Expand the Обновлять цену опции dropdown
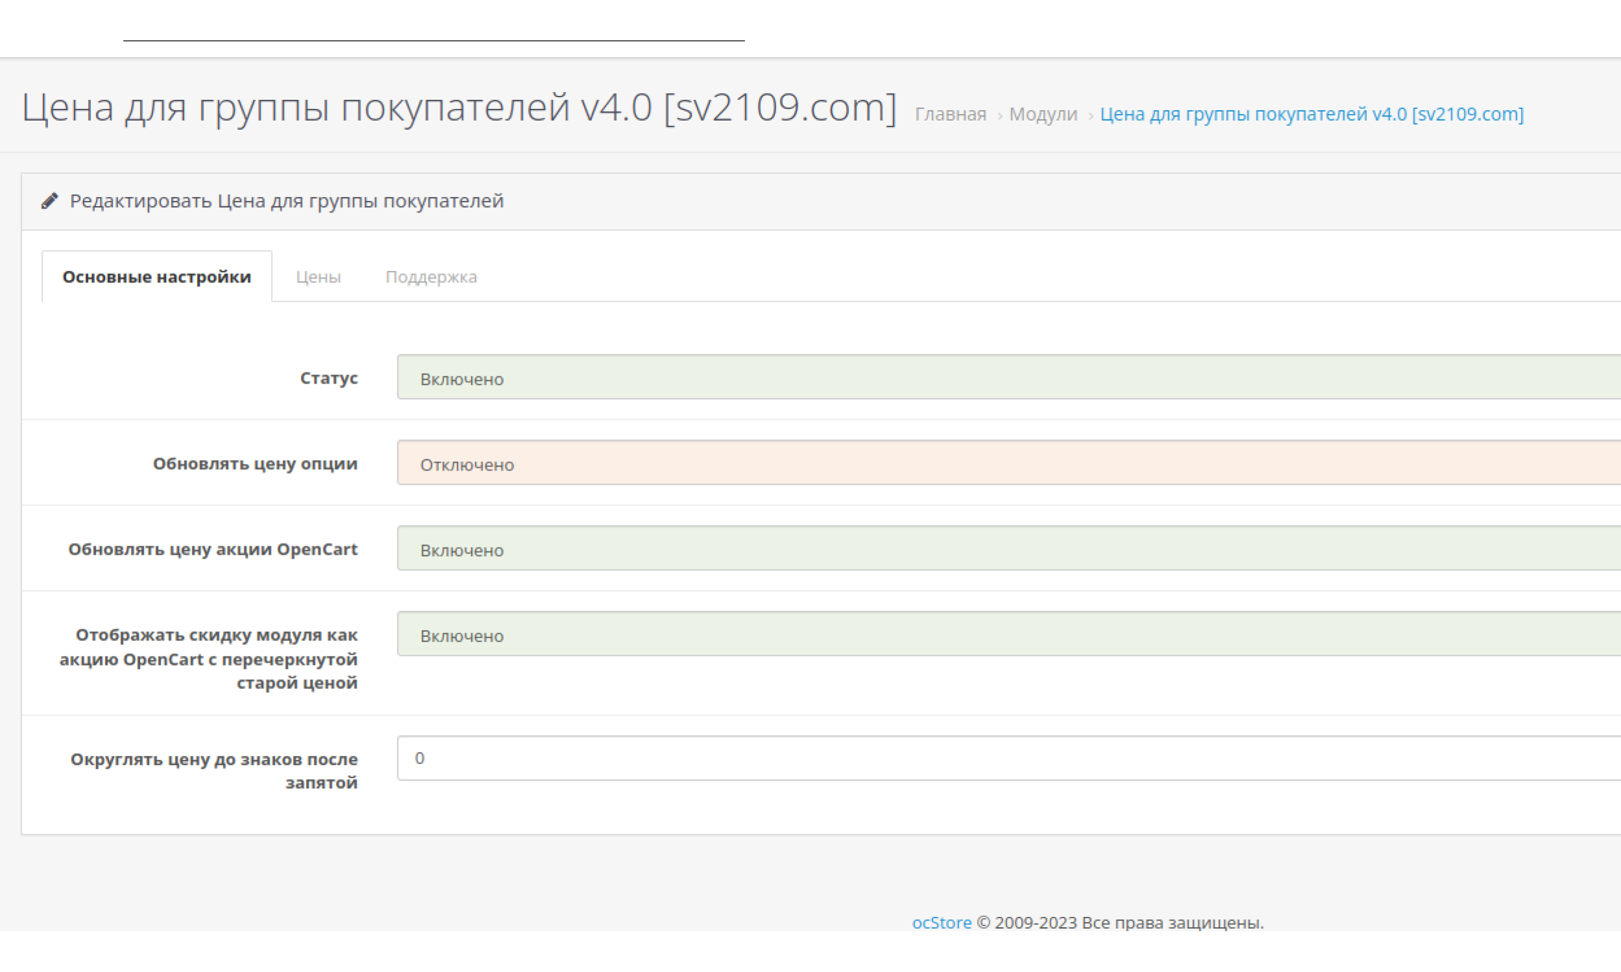Screen dimensions: 1621x972 pyautogui.click(x=1008, y=463)
